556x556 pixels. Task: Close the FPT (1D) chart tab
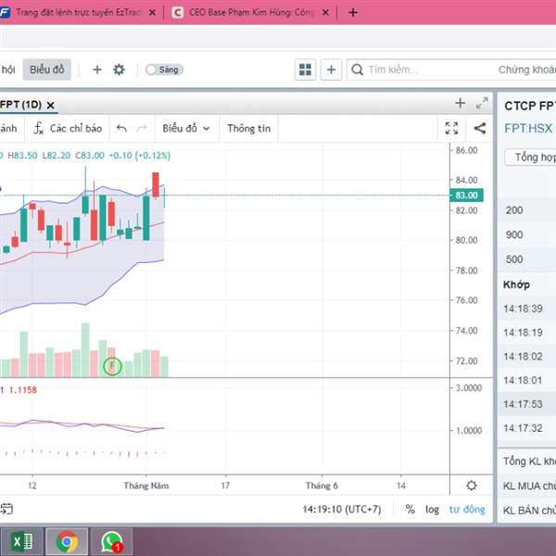tap(50, 106)
